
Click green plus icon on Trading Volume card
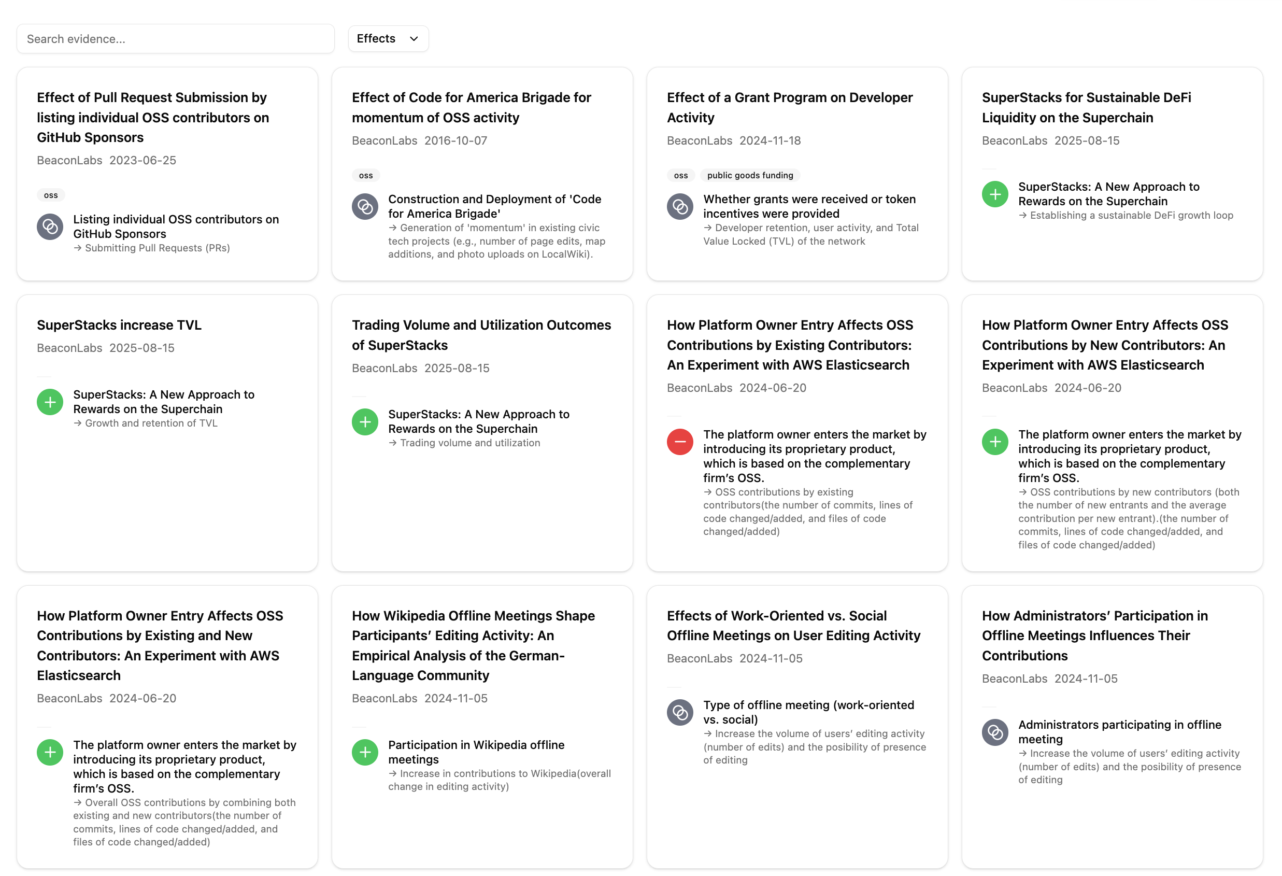click(x=365, y=422)
